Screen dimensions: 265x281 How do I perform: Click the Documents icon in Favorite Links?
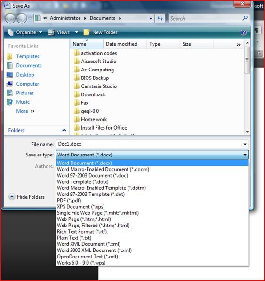[x=9, y=66]
